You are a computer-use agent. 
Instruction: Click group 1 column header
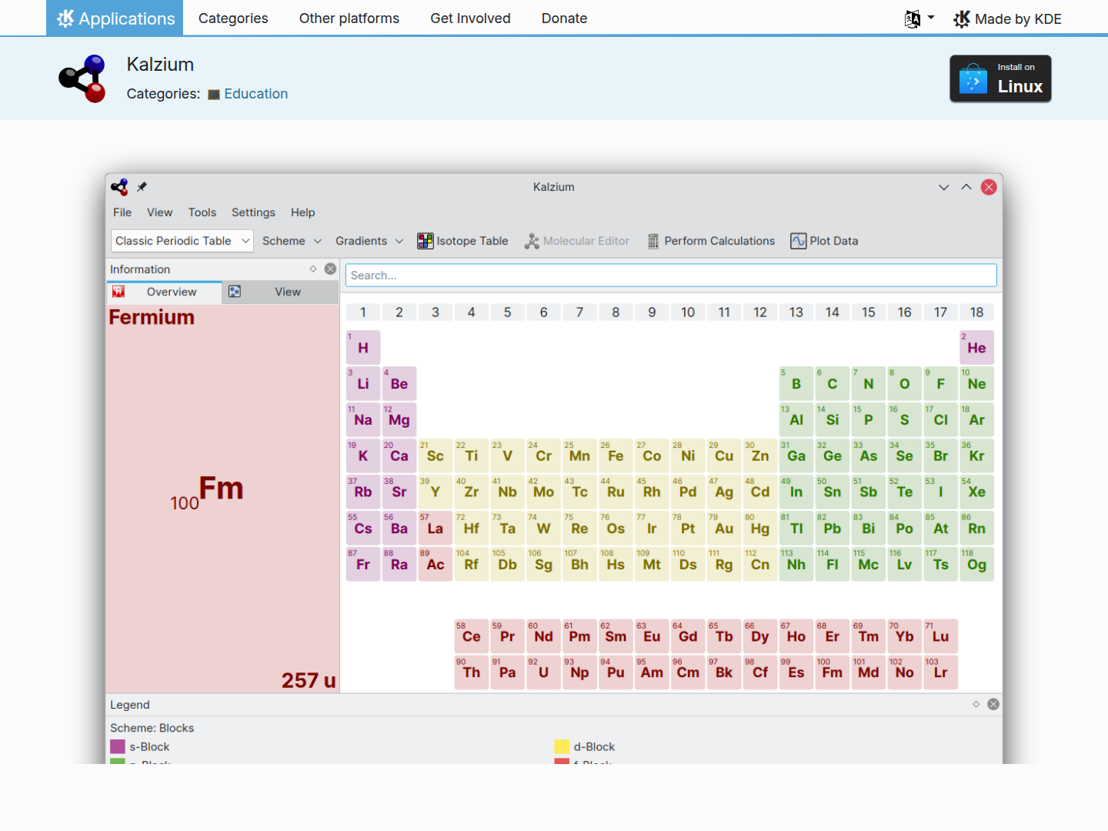click(x=363, y=312)
